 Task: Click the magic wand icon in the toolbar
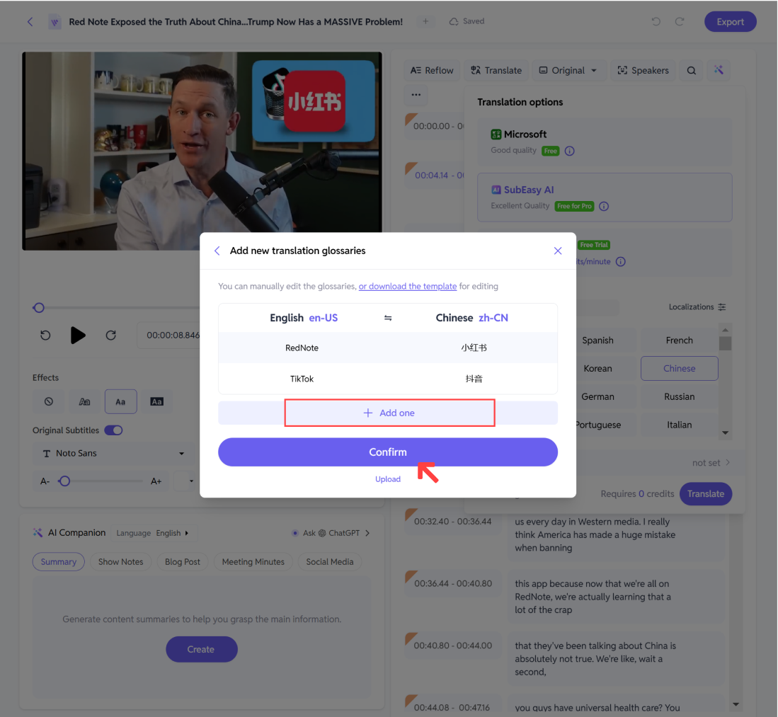tap(719, 70)
